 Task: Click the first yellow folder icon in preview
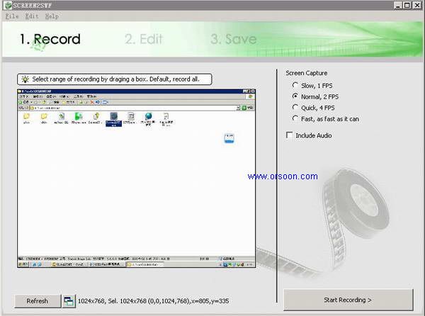26,117
